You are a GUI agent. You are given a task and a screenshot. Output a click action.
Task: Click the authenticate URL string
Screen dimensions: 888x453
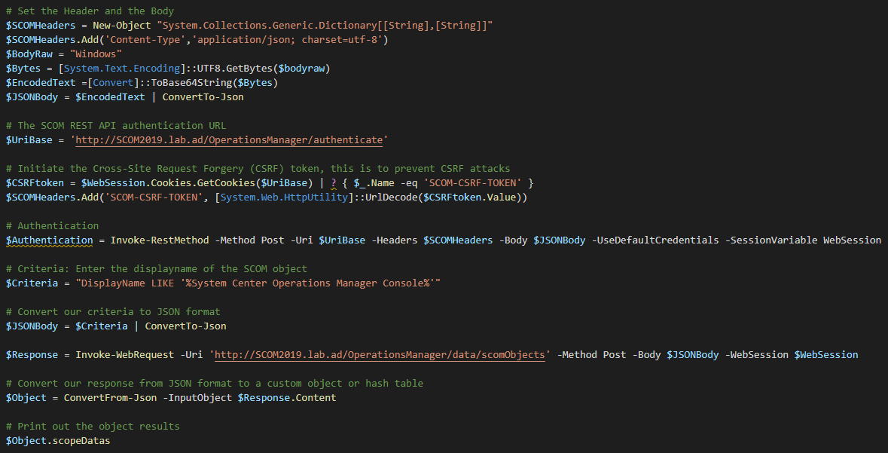tap(230, 140)
